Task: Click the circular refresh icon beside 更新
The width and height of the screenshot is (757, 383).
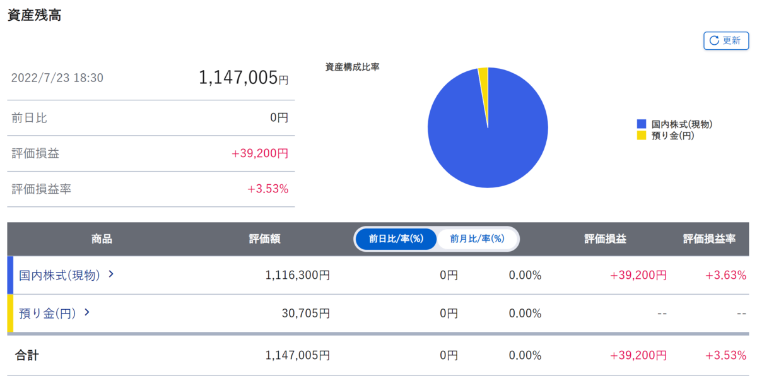Action: [x=715, y=40]
